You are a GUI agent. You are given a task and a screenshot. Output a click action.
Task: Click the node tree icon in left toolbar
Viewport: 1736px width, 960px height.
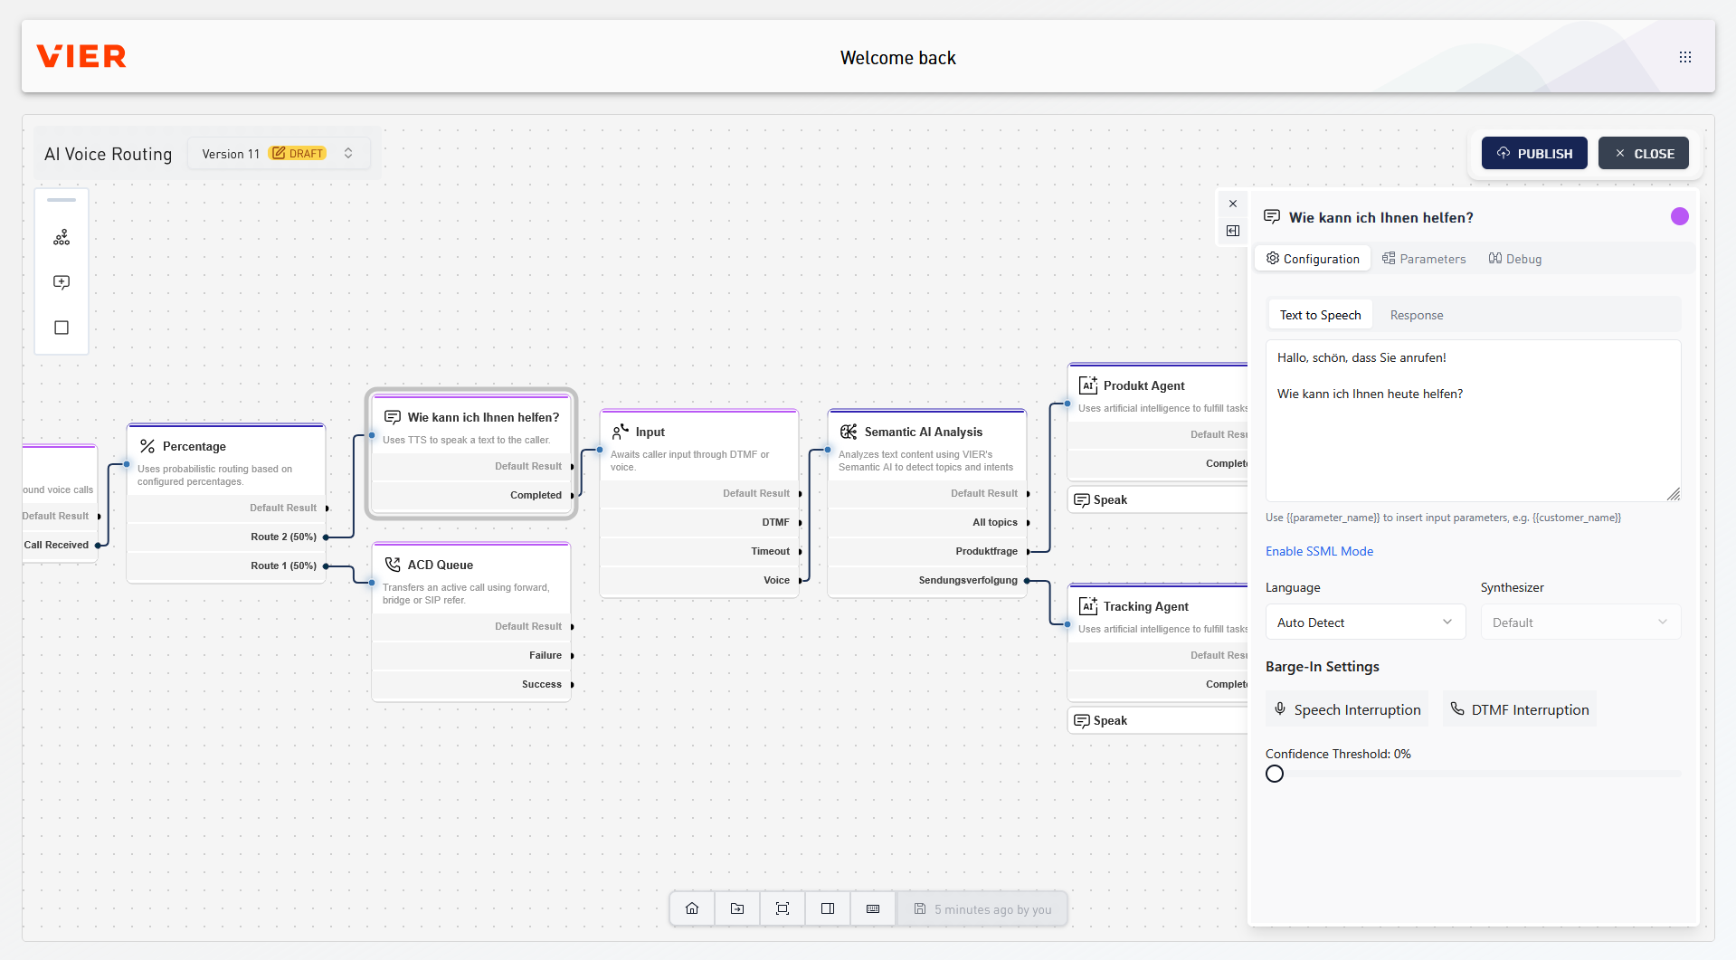(x=62, y=238)
